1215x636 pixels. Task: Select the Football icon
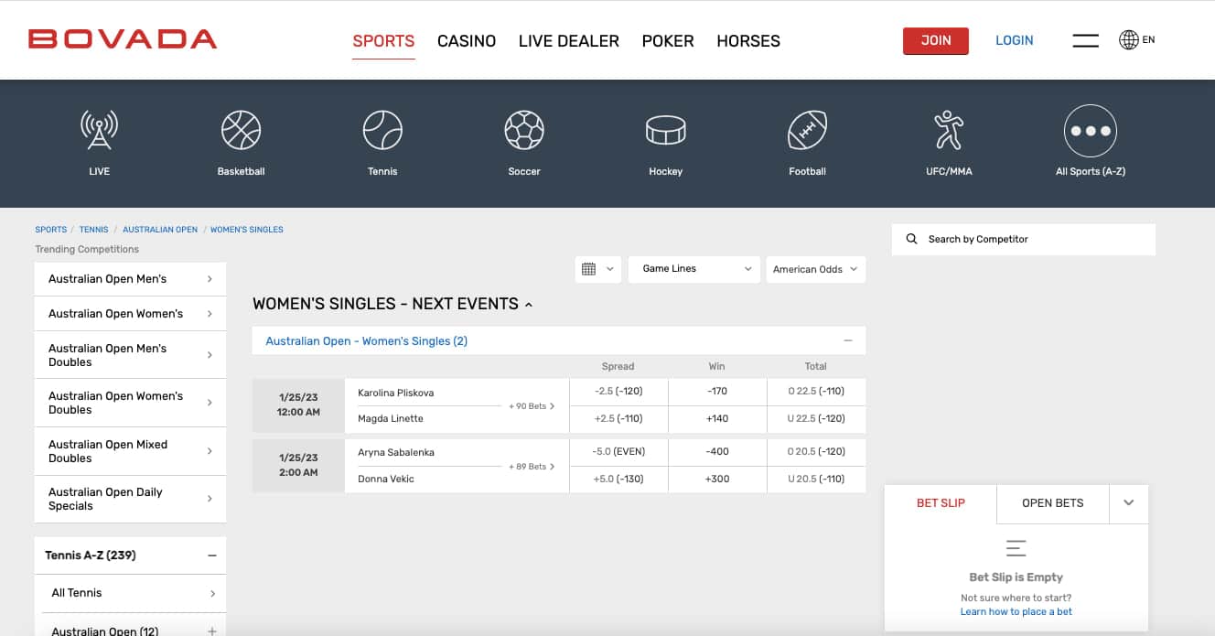pos(807,130)
